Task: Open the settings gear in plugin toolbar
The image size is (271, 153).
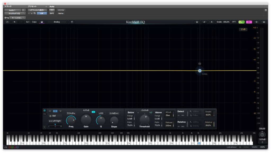Action: click(256, 22)
